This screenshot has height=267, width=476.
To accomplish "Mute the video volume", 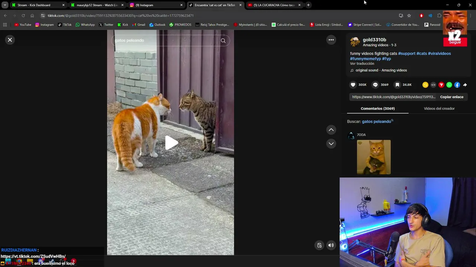I will point(331,245).
